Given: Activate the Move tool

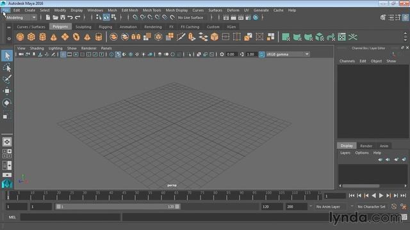Looking at the screenshot, I should (x=7, y=91).
